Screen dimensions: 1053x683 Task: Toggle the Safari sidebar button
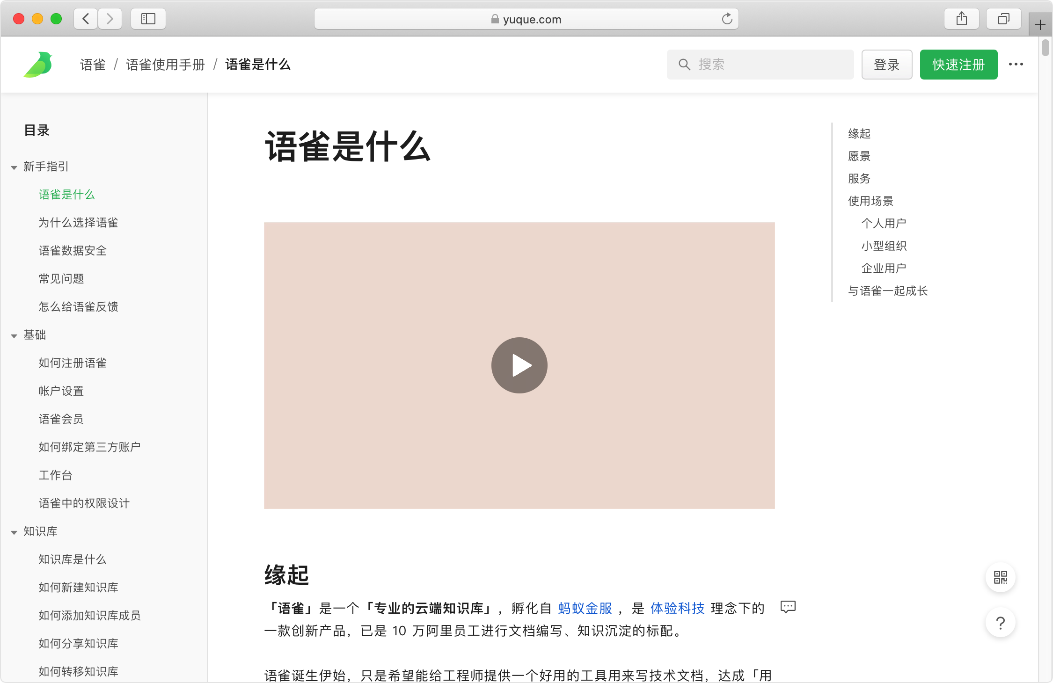tap(148, 19)
